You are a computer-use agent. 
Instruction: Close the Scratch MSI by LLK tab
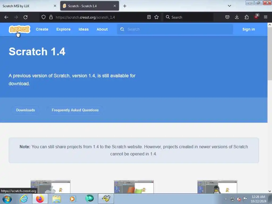pyautogui.click(x=55, y=6)
